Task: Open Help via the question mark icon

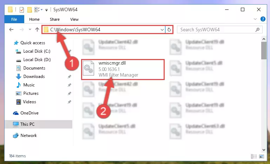Action: (x=263, y=19)
